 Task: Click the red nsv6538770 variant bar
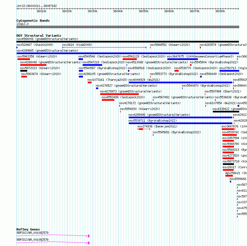tap(177, 71)
